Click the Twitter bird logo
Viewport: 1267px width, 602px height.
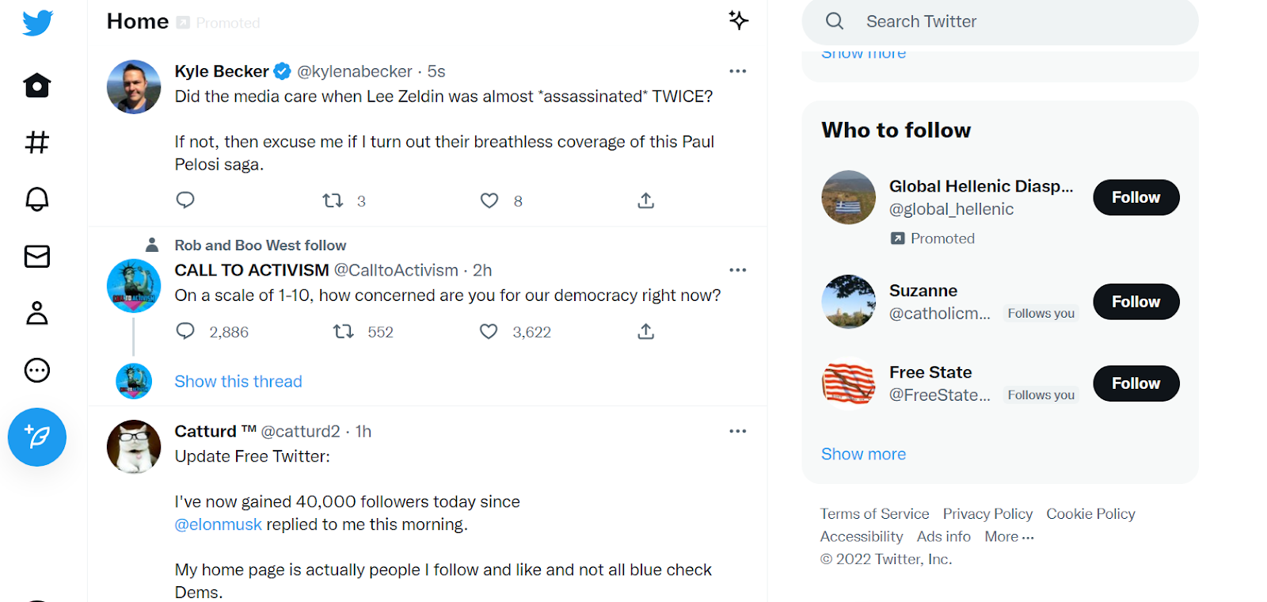tap(37, 23)
